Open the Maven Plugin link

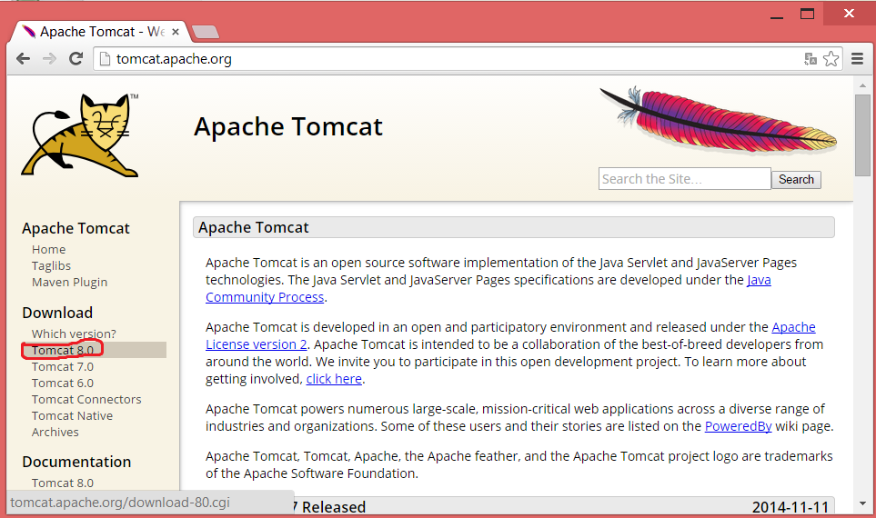point(69,282)
